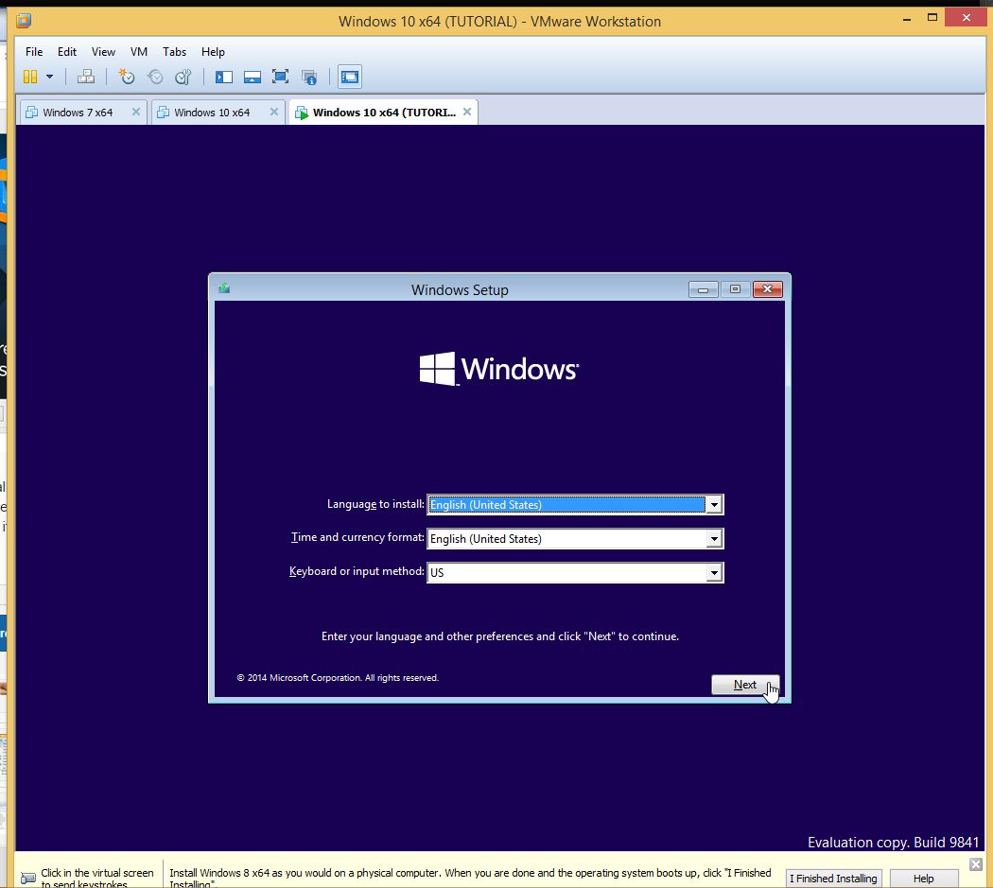Image resolution: width=993 pixels, height=888 pixels.
Task: Click the Send Ctrl+Alt+Del toolbar icon
Action: point(85,78)
